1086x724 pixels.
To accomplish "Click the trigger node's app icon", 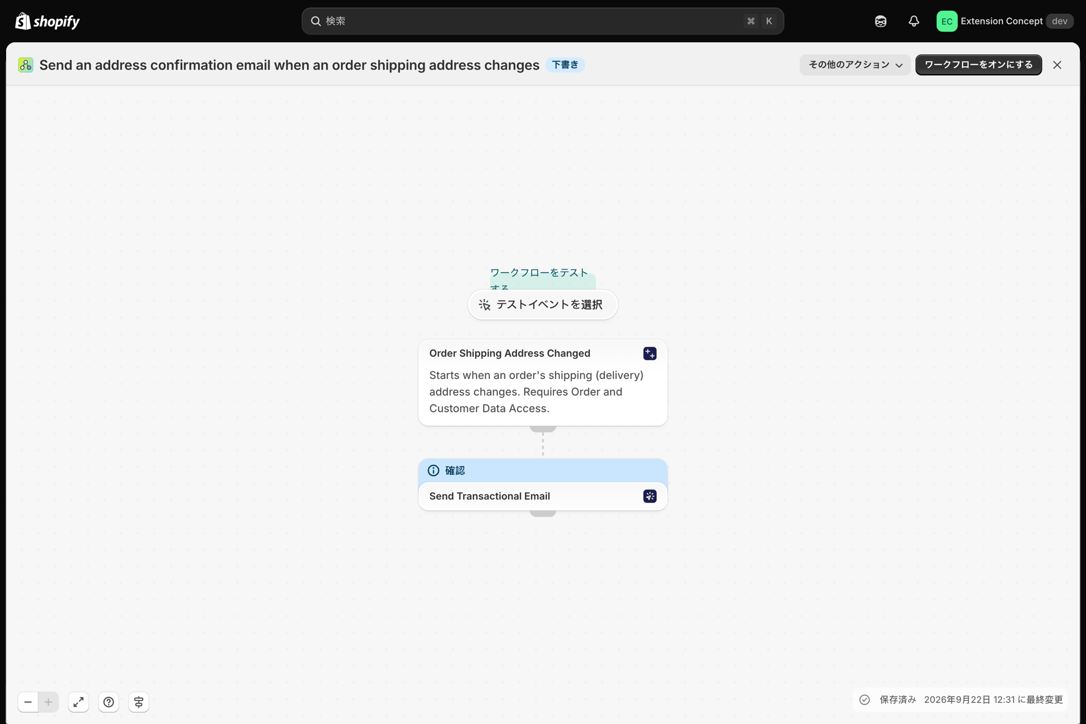I will pyautogui.click(x=650, y=354).
